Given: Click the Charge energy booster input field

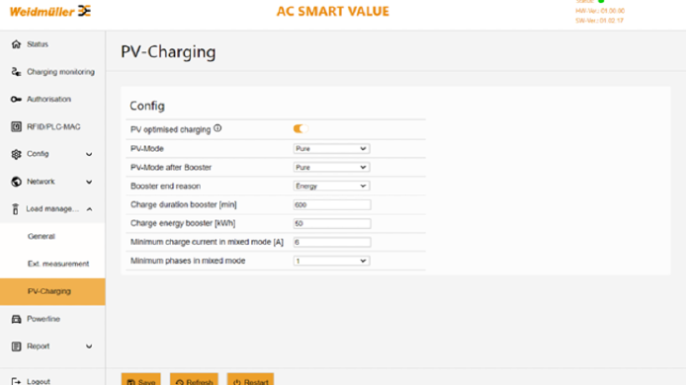Looking at the screenshot, I should [332, 223].
